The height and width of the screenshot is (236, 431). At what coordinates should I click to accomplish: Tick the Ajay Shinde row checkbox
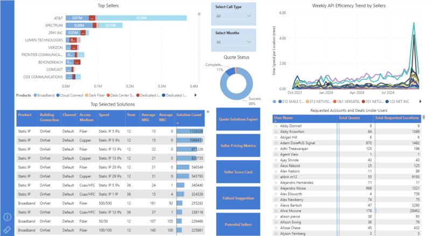[276, 160]
